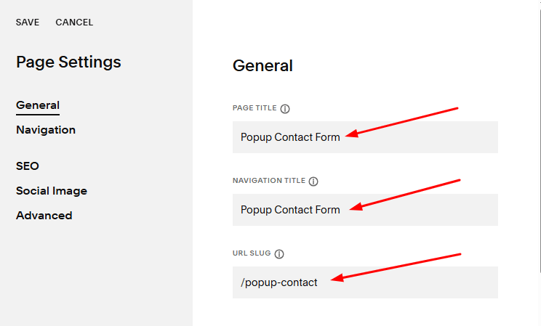Click the Page Settings heading
541x326 pixels.
click(68, 62)
